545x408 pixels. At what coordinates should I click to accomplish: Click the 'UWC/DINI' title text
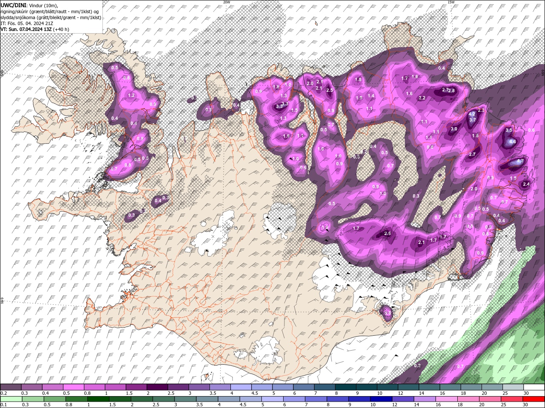(x=14, y=5)
